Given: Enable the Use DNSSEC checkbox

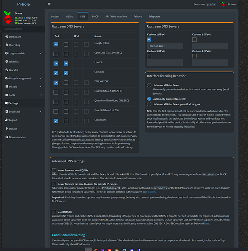Looking at the screenshot, I should (x=54, y=212).
